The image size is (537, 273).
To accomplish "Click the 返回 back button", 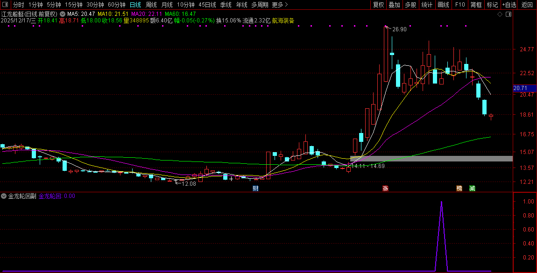I will click(x=527, y=5).
